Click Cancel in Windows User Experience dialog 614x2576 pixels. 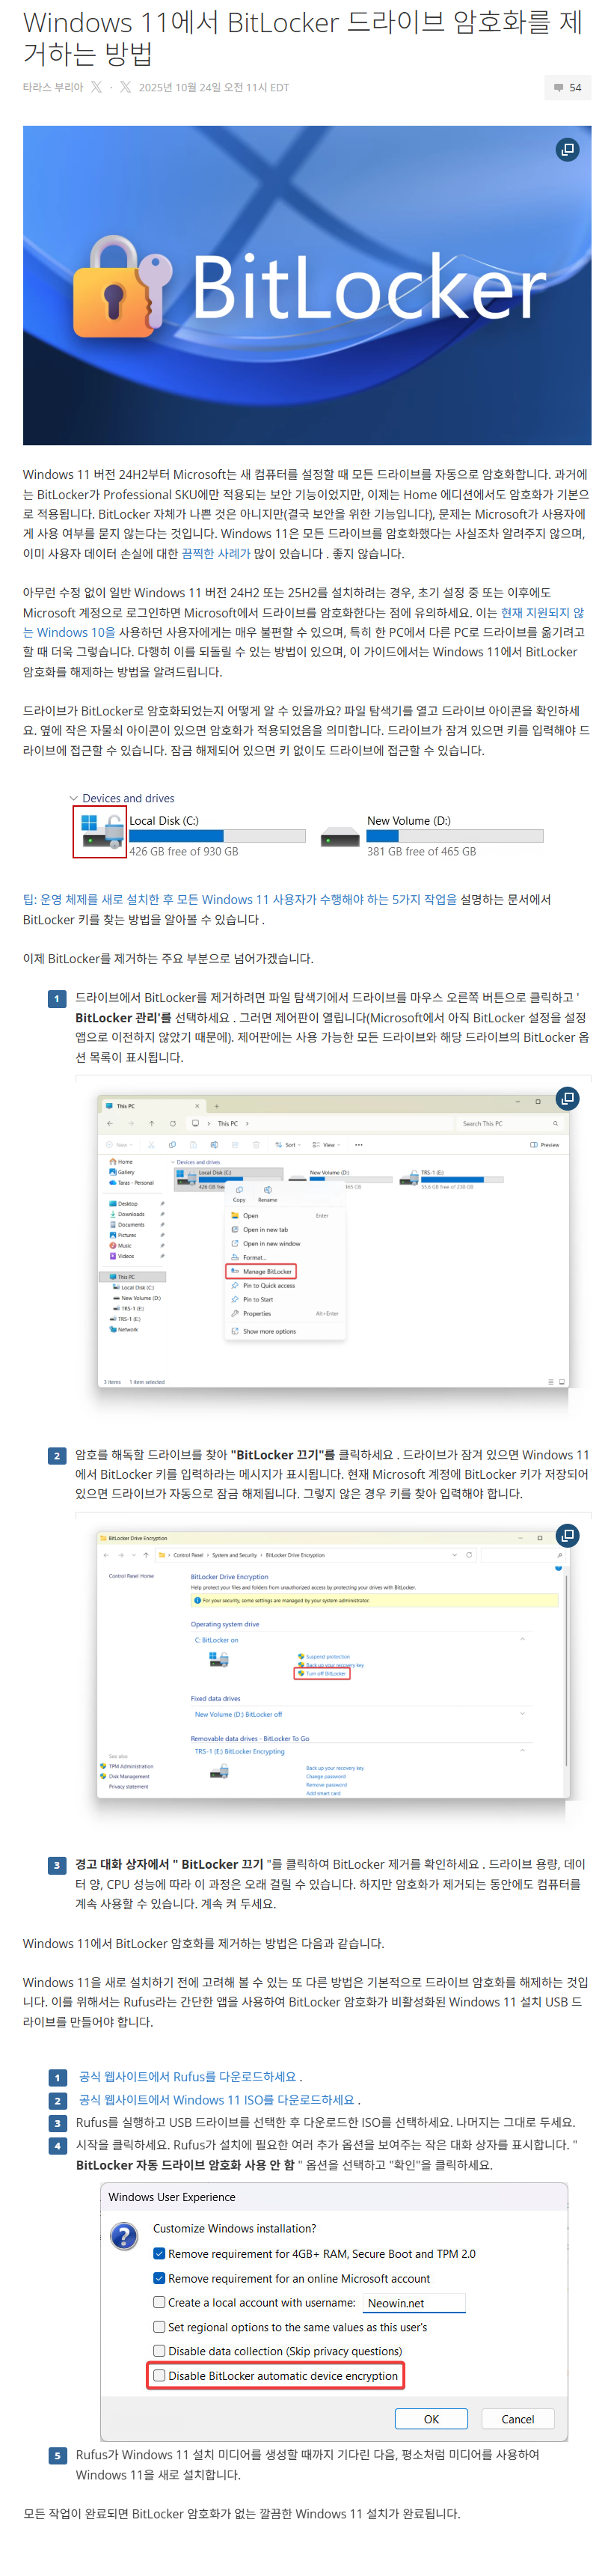pos(517,2418)
